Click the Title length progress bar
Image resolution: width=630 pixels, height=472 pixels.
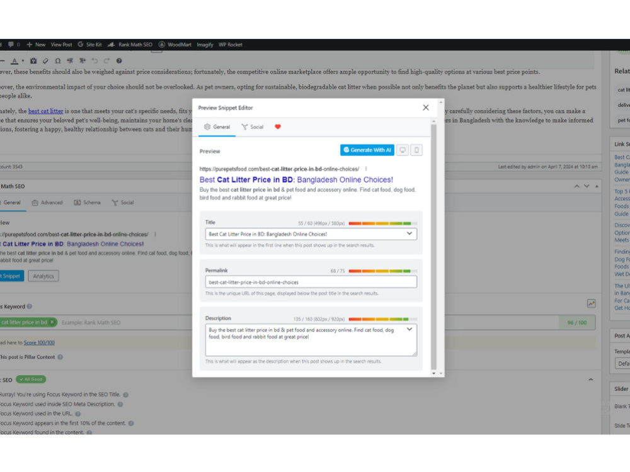click(382, 223)
